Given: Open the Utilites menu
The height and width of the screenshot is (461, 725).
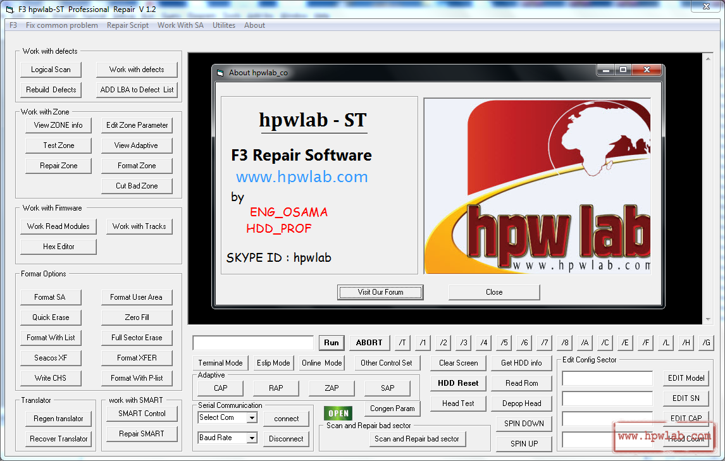Looking at the screenshot, I should click(224, 25).
